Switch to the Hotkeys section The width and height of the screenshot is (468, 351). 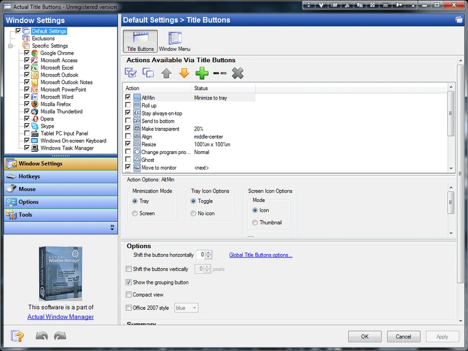click(x=61, y=176)
